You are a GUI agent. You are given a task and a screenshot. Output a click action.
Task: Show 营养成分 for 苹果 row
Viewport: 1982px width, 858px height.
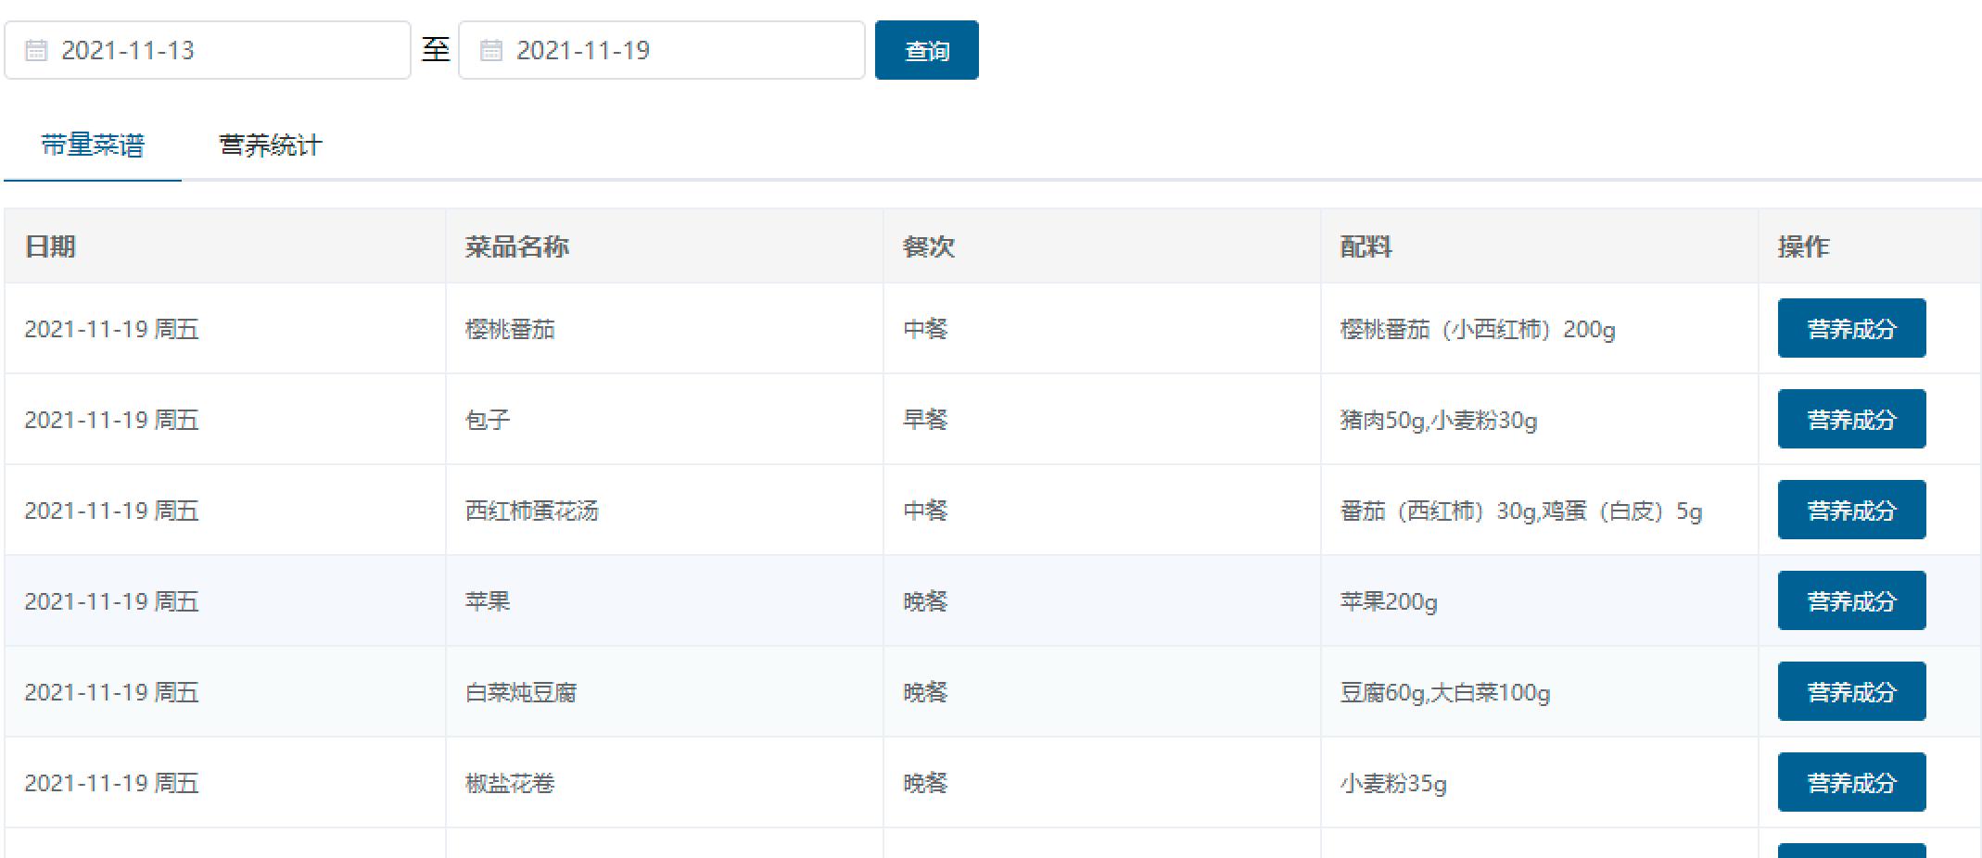1850,600
